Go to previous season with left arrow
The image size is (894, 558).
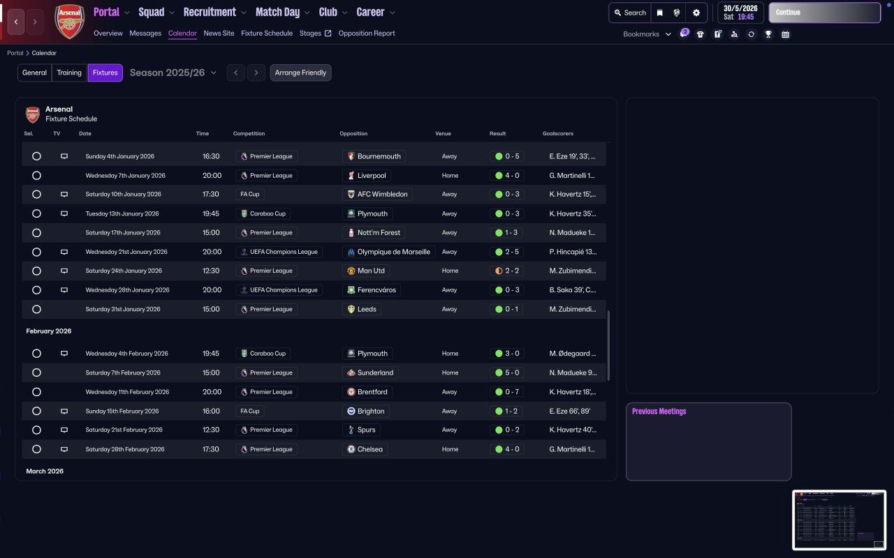235,73
